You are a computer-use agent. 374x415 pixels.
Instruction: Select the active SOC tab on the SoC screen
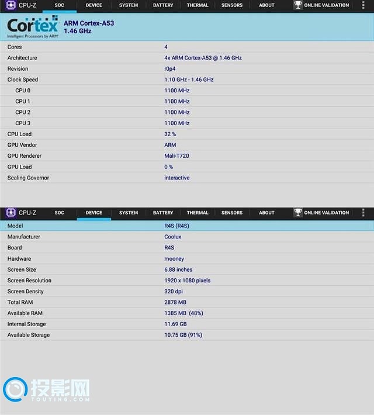59,5
